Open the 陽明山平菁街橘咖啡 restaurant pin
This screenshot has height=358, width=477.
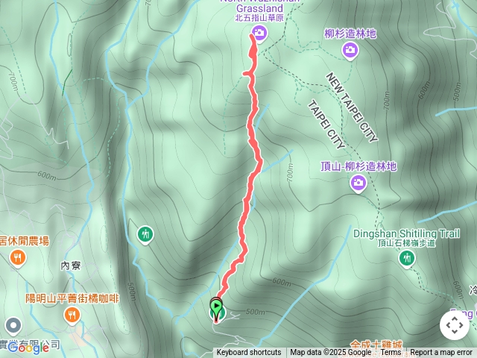(72, 315)
